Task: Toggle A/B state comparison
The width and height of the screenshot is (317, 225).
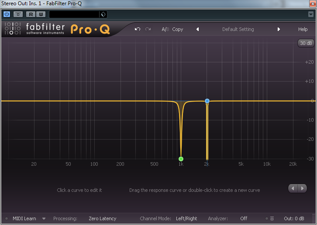Action: click(x=165, y=29)
